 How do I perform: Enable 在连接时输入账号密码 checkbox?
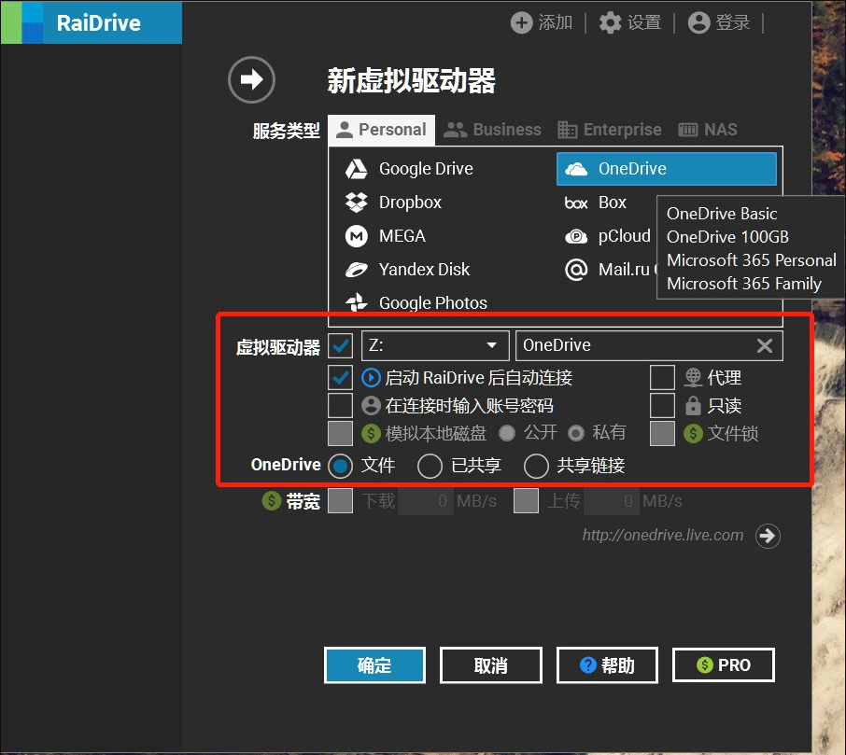[341, 405]
